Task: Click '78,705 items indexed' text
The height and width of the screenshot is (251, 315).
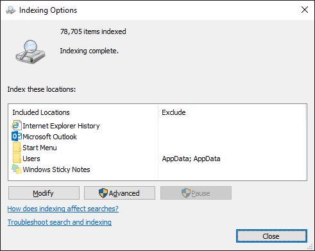Action: (x=93, y=31)
